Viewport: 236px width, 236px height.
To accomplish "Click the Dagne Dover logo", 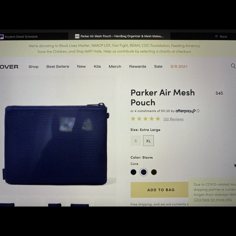I will tap(9, 67).
